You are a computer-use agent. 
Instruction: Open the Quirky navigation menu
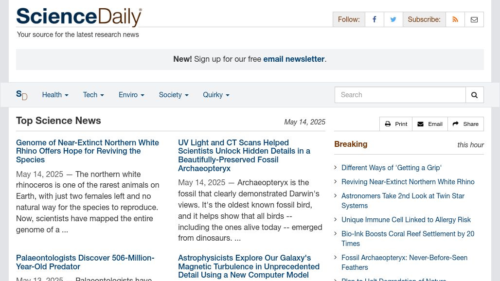pyautogui.click(x=216, y=95)
